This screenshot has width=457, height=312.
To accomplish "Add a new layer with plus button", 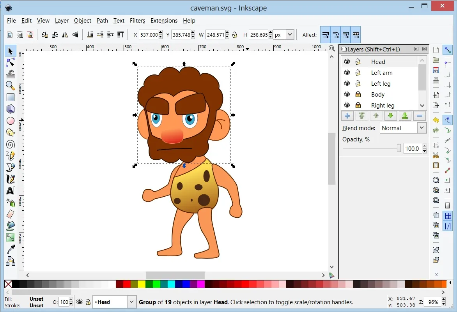I will point(347,116).
